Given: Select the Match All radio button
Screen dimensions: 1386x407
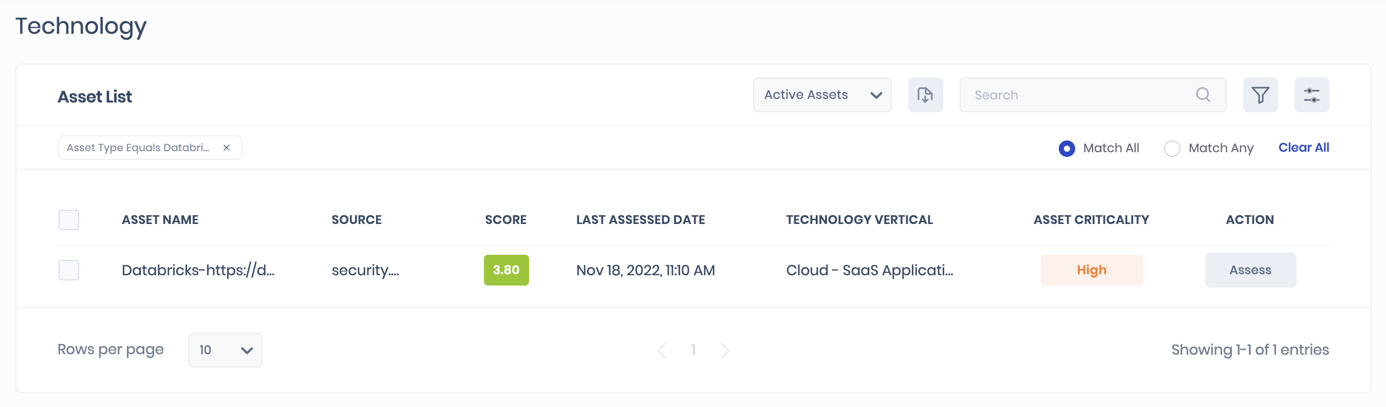Looking at the screenshot, I should point(1066,148).
